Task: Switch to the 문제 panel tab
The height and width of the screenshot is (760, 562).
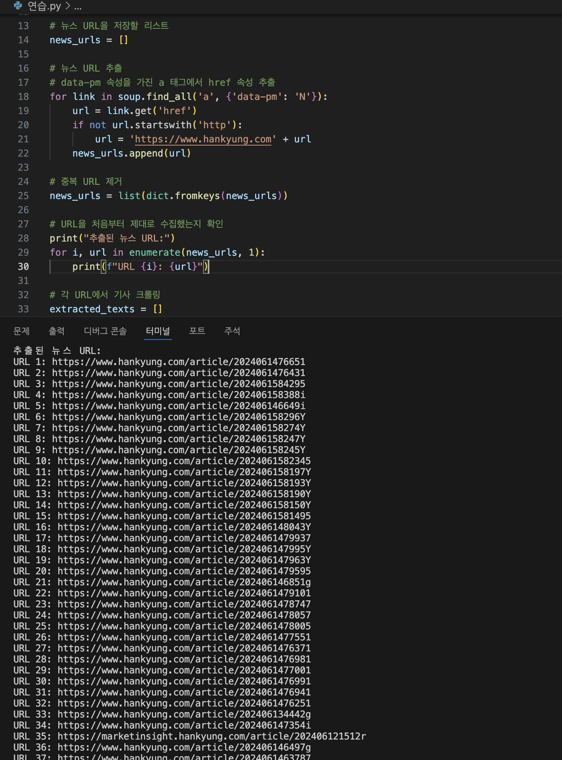Action: (22, 331)
